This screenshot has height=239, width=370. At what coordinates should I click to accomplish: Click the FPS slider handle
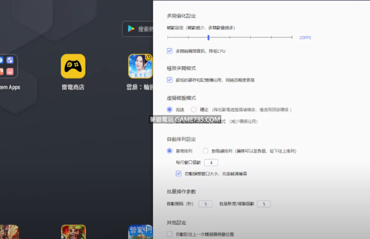(x=208, y=37)
